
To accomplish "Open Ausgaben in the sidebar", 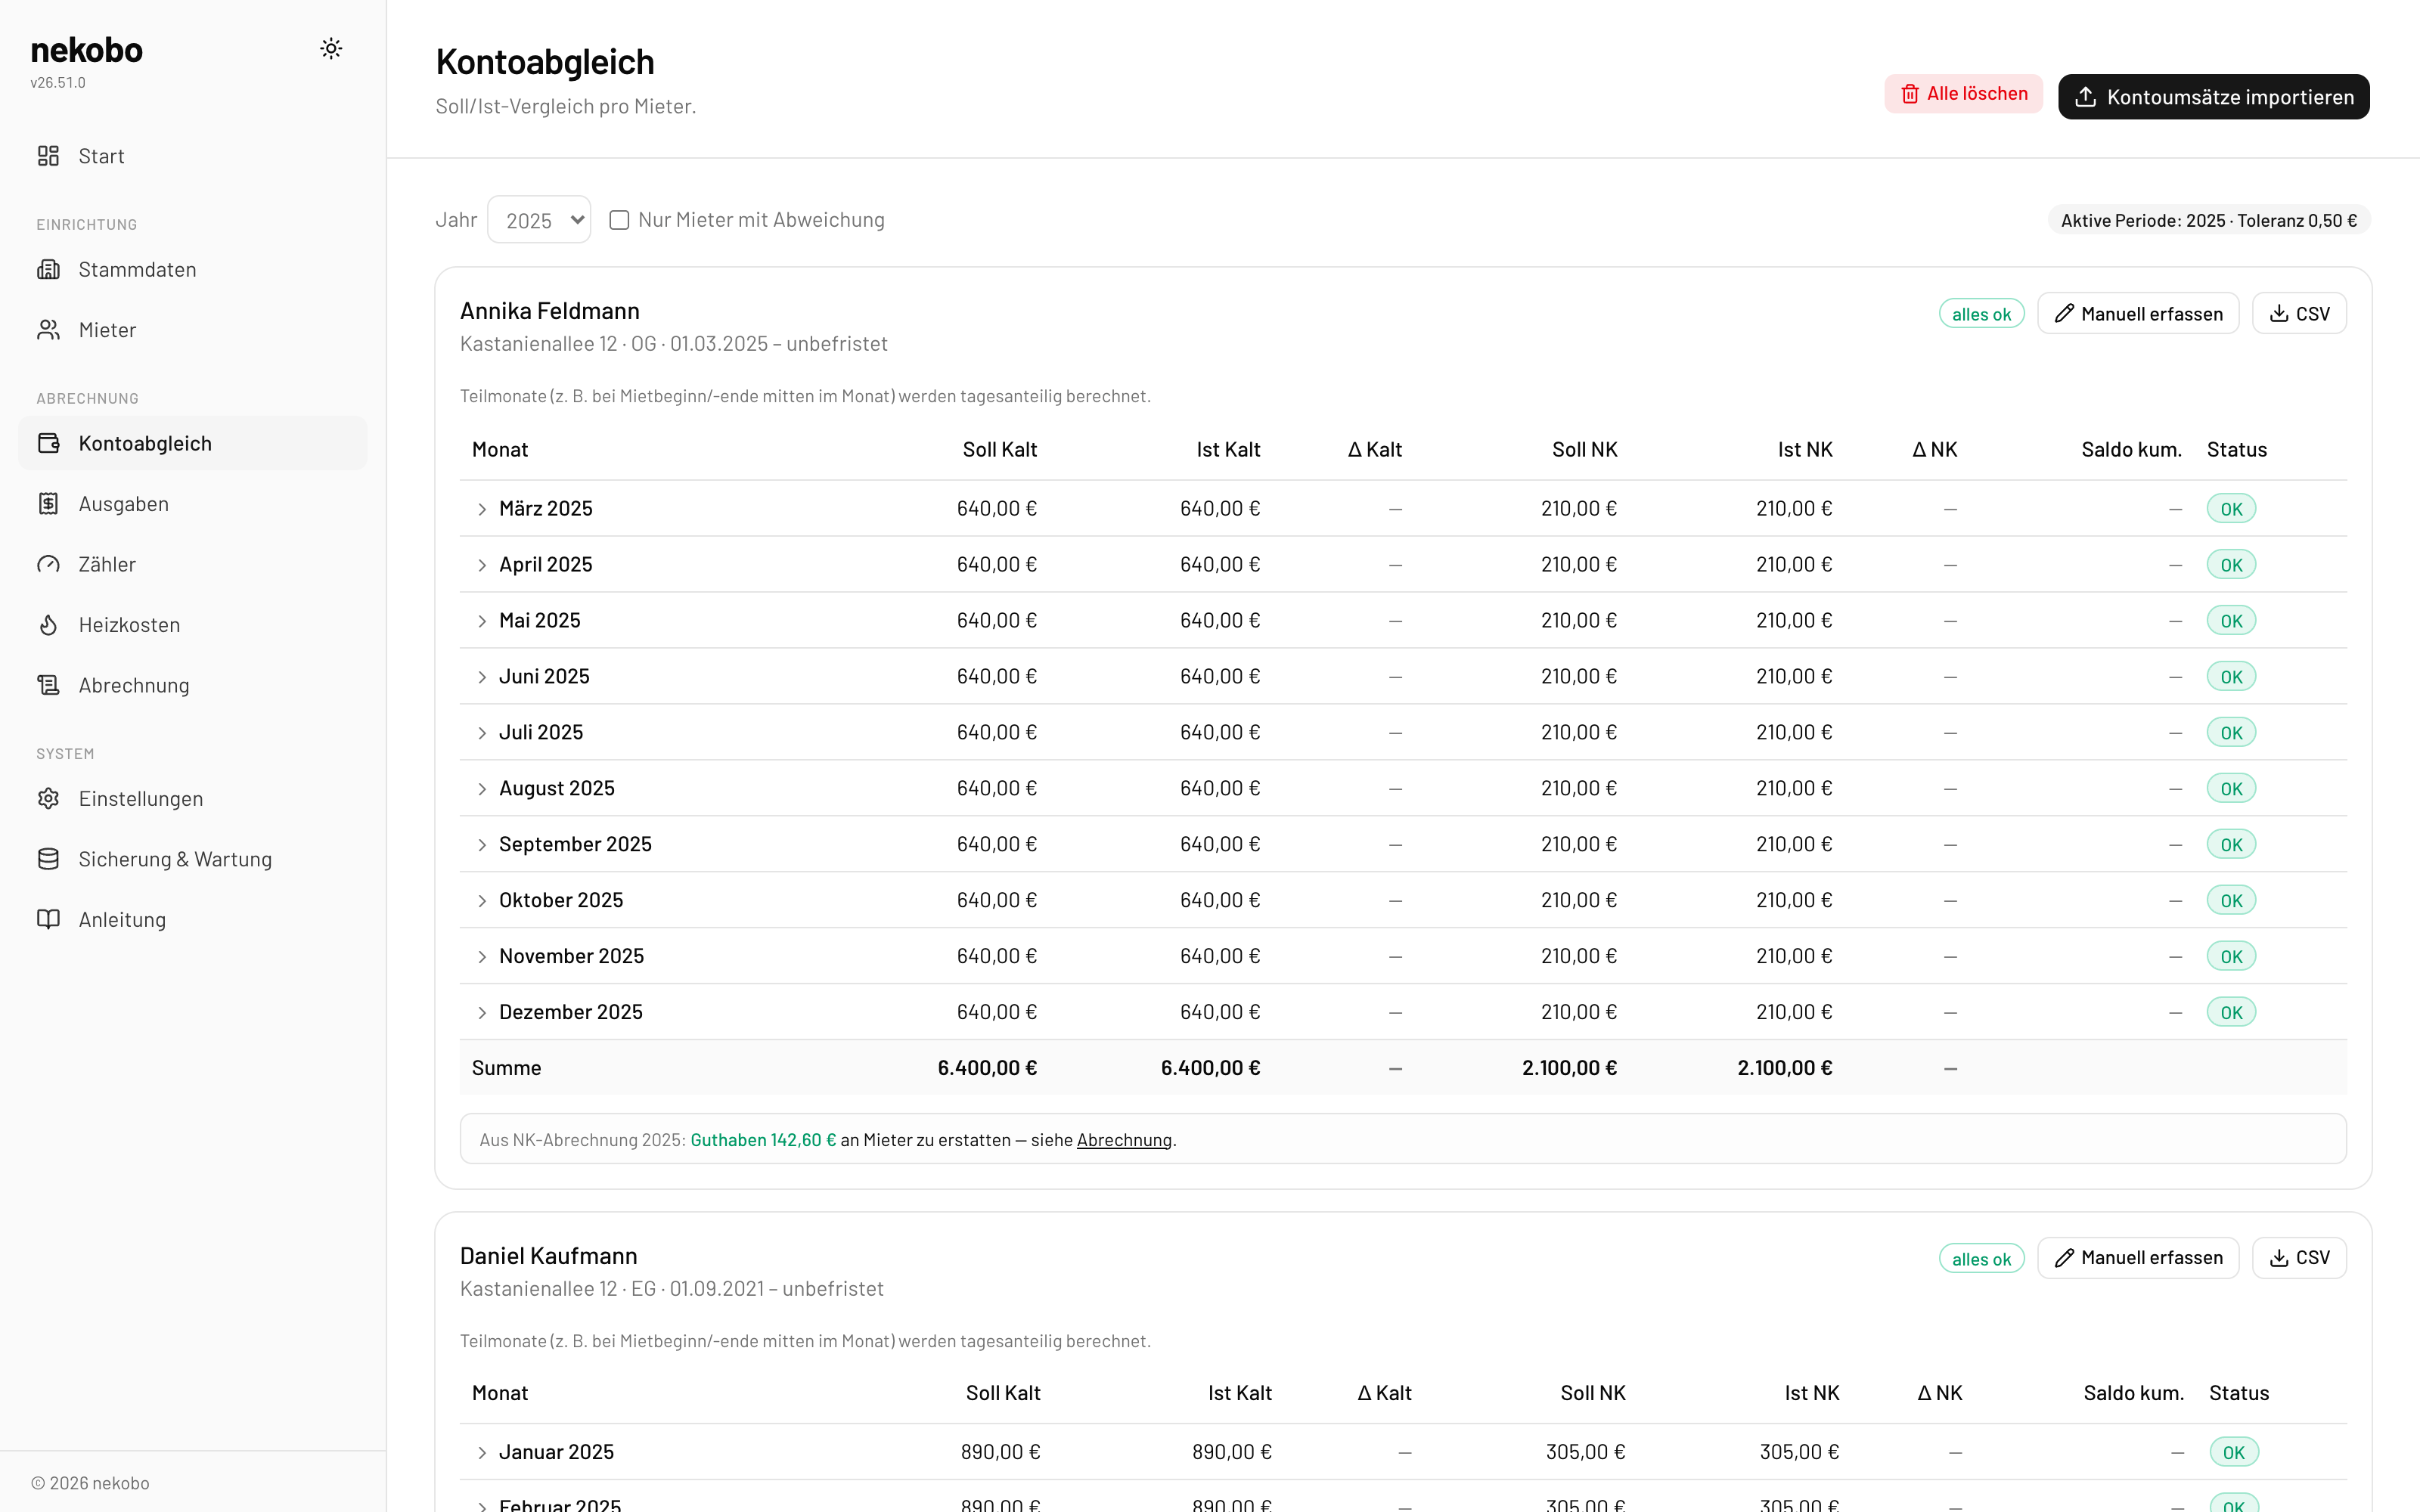I will [193, 504].
